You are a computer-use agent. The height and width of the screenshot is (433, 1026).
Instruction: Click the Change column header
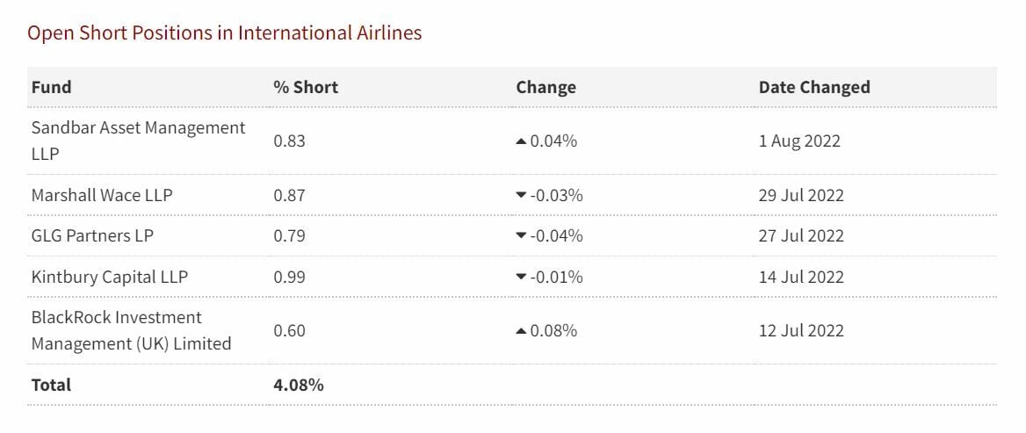[x=546, y=87]
